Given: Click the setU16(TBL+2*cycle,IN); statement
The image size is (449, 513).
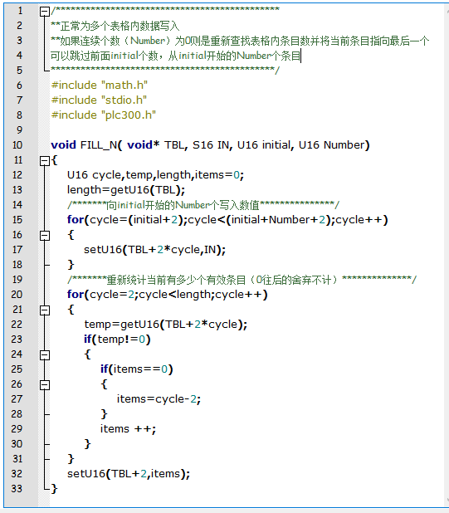Looking at the screenshot, I should click(155, 250).
